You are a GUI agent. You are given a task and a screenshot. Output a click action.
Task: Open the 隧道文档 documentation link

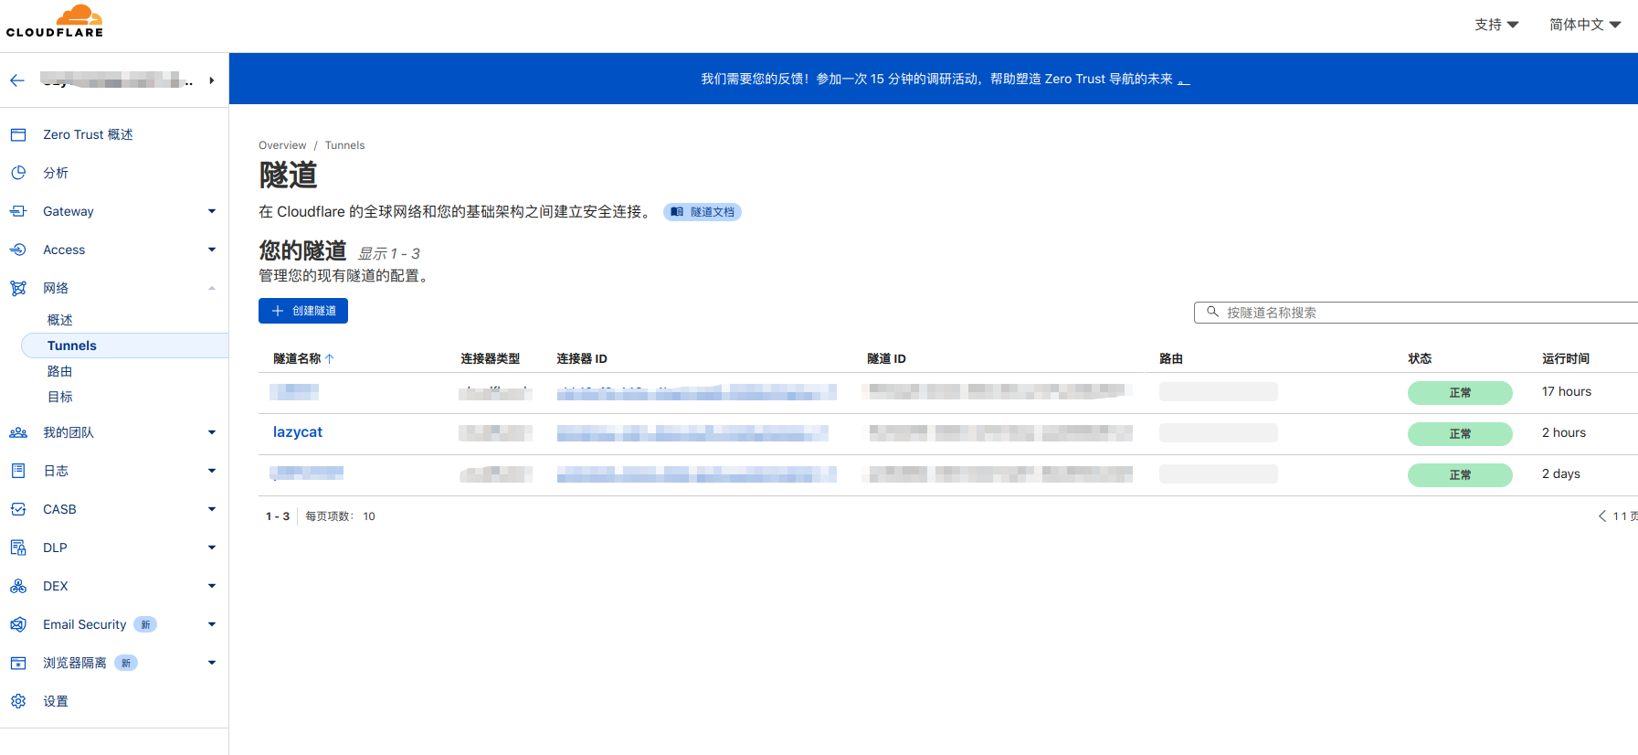click(703, 212)
